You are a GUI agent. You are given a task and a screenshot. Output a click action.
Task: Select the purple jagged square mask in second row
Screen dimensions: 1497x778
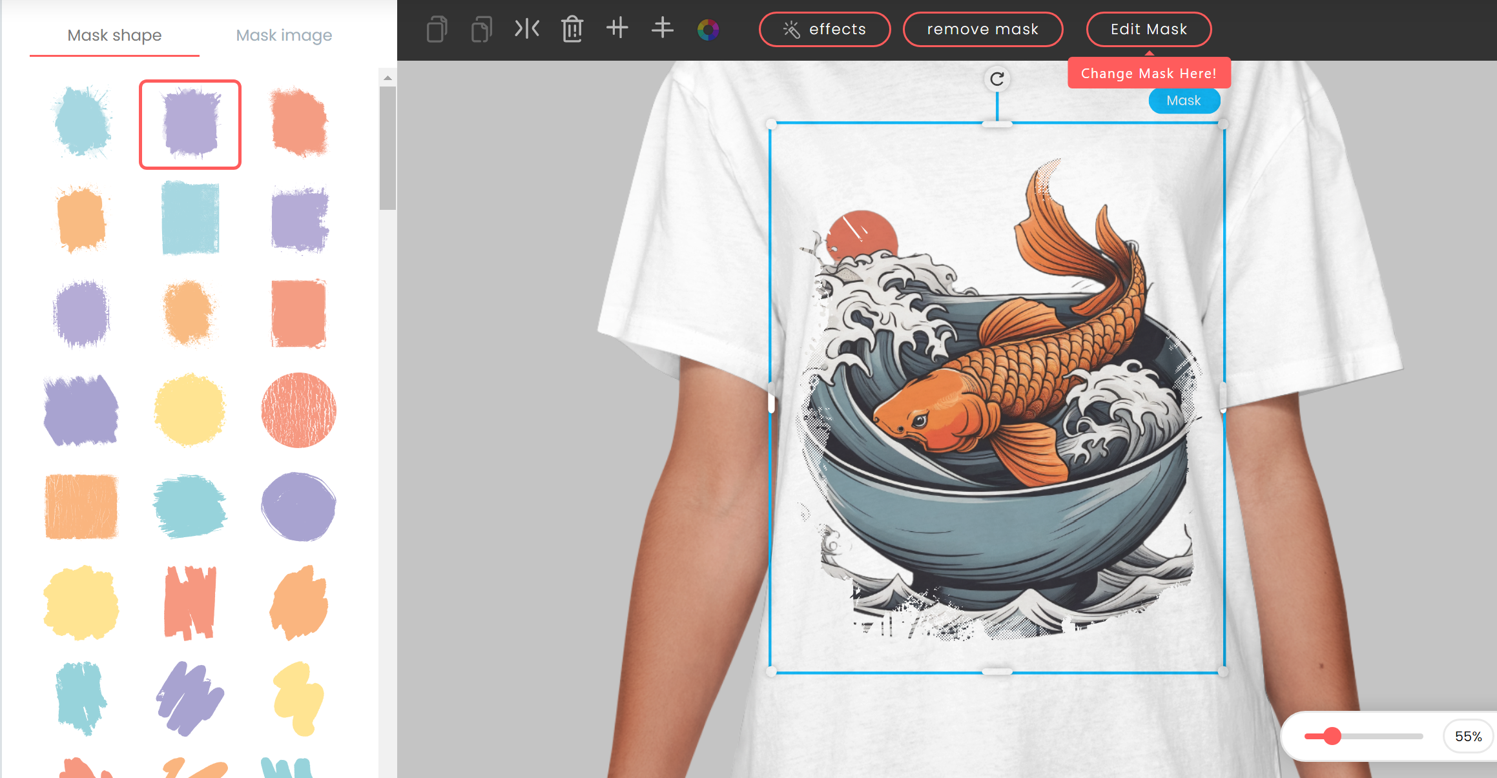point(300,219)
